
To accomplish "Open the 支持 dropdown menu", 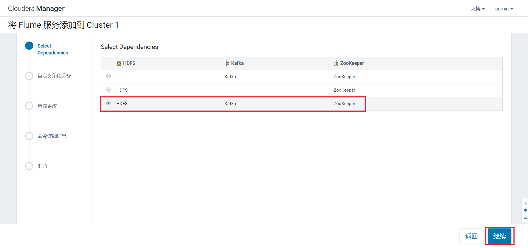I will coord(478,9).
